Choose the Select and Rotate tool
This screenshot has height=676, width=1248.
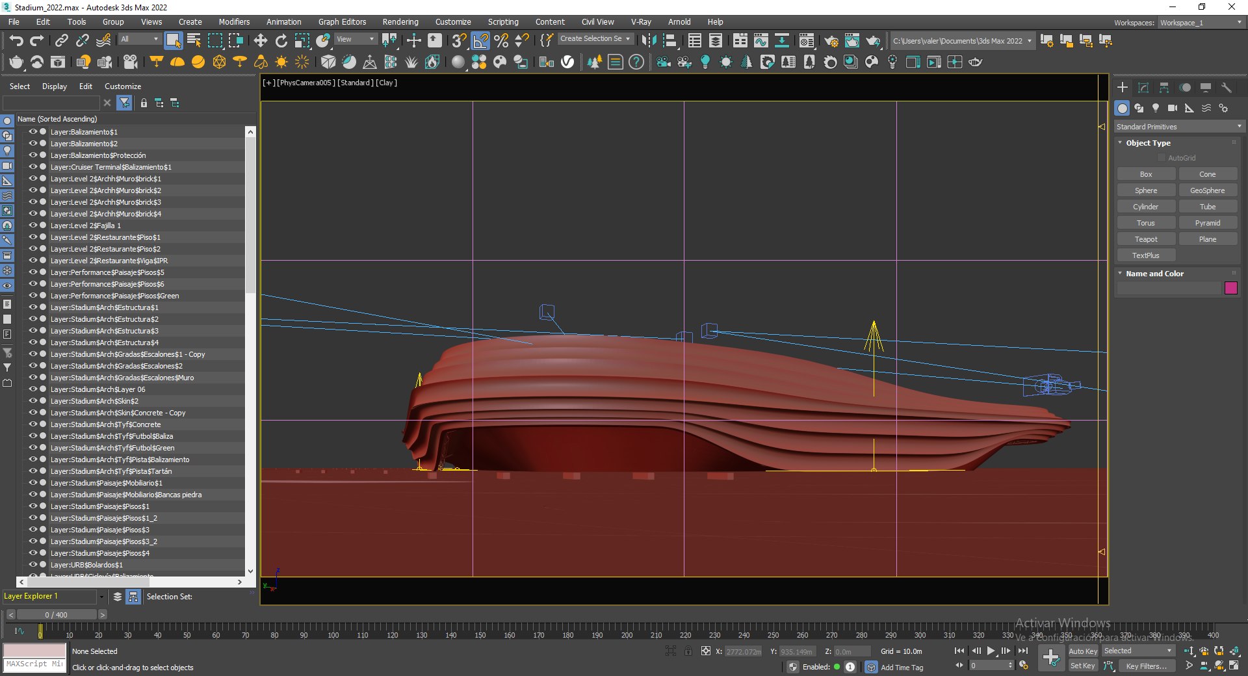pos(281,40)
